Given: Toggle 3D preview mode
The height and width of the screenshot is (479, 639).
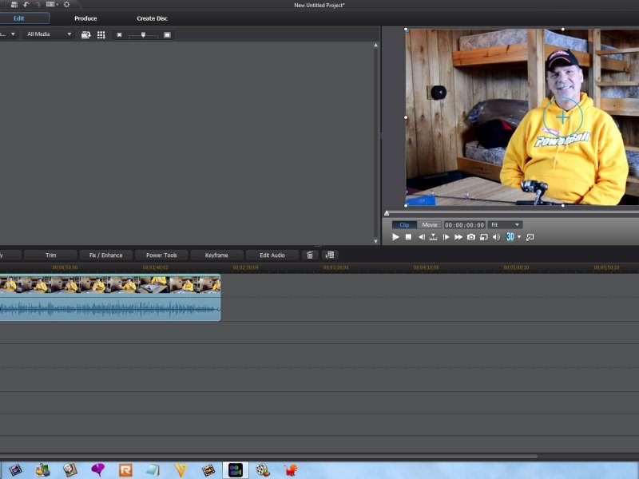Looking at the screenshot, I should [510, 237].
